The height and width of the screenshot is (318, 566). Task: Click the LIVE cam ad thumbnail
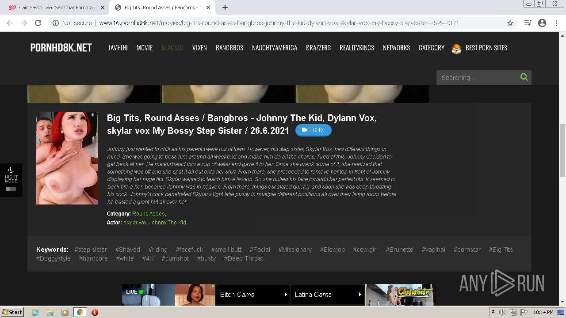tap(168, 295)
